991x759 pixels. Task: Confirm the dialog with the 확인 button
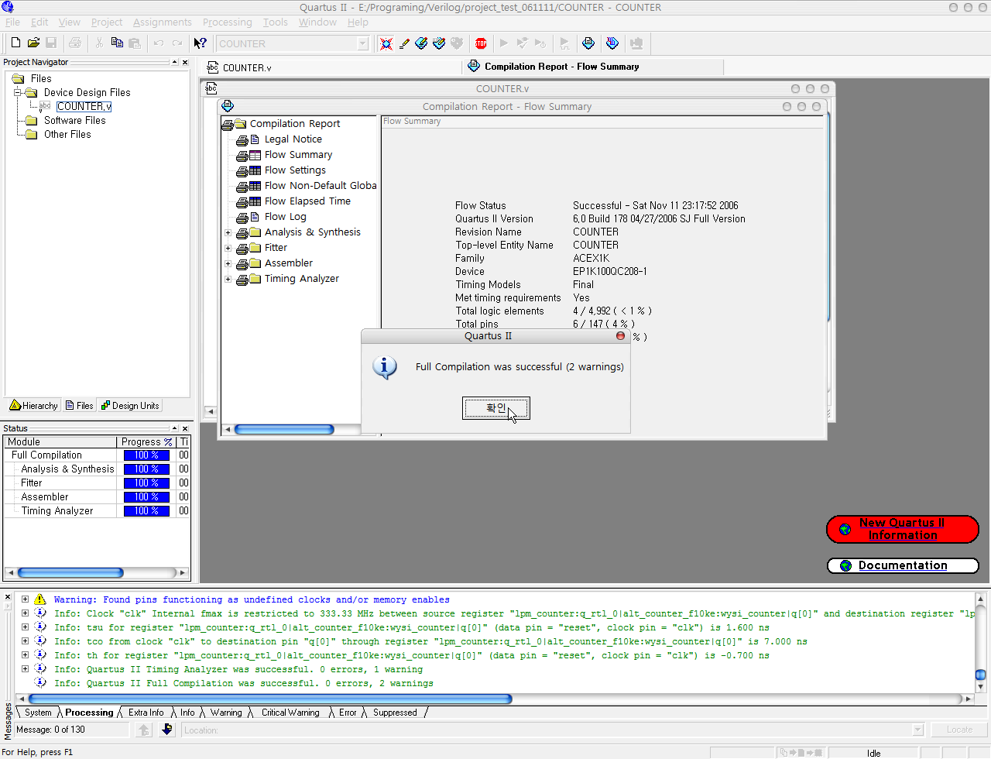tap(495, 408)
